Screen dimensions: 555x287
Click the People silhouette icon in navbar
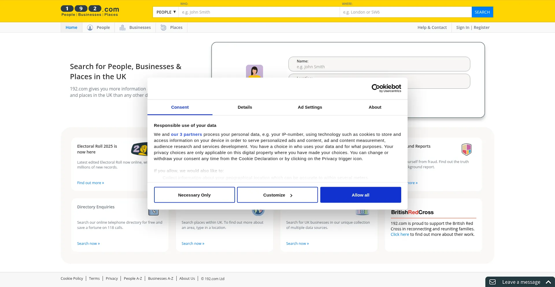[90, 27]
